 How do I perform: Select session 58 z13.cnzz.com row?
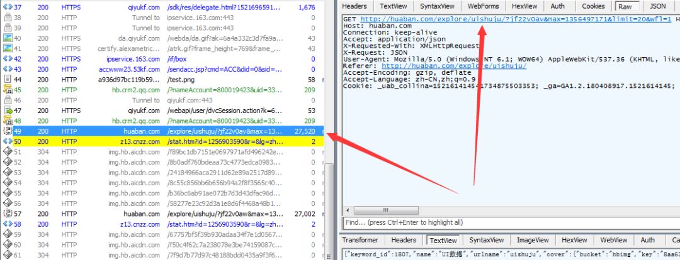click(x=162, y=224)
